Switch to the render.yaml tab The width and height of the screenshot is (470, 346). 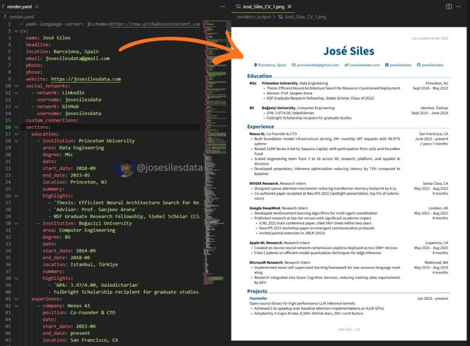(19, 6)
